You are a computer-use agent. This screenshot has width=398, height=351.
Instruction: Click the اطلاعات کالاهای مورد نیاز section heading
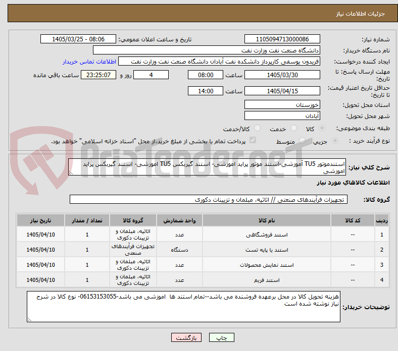click(x=353, y=183)
